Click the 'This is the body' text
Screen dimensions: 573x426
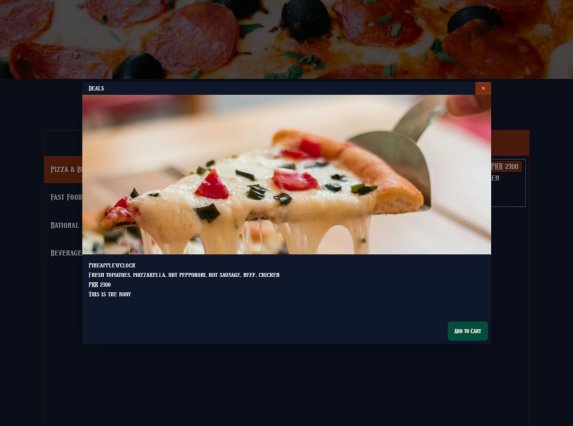109,294
